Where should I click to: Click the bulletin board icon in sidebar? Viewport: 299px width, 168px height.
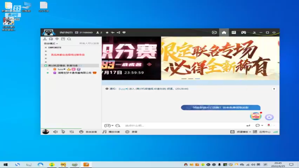tap(63, 39)
